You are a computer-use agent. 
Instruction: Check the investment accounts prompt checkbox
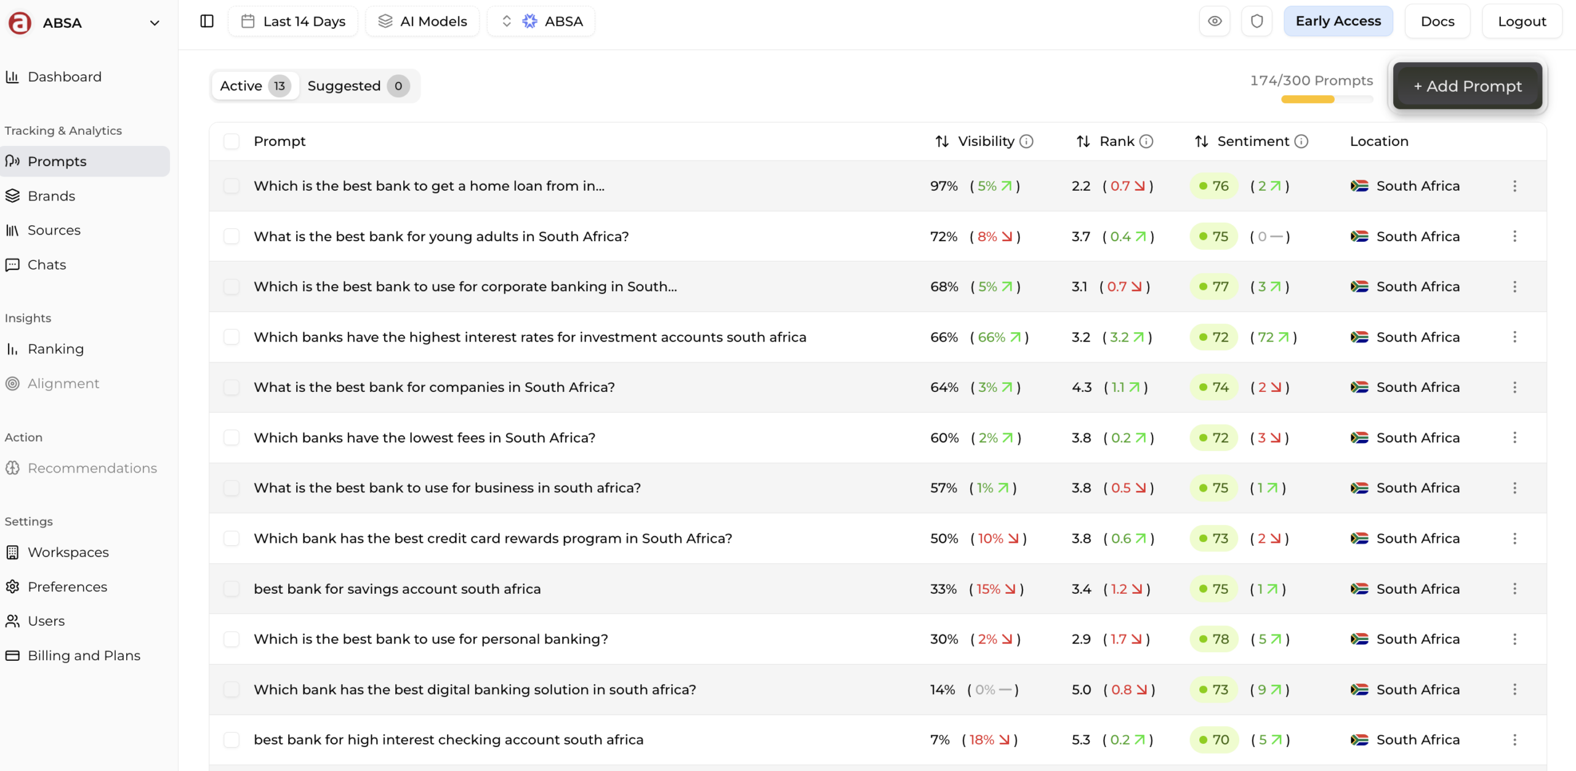pyautogui.click(x=231, y=337)
